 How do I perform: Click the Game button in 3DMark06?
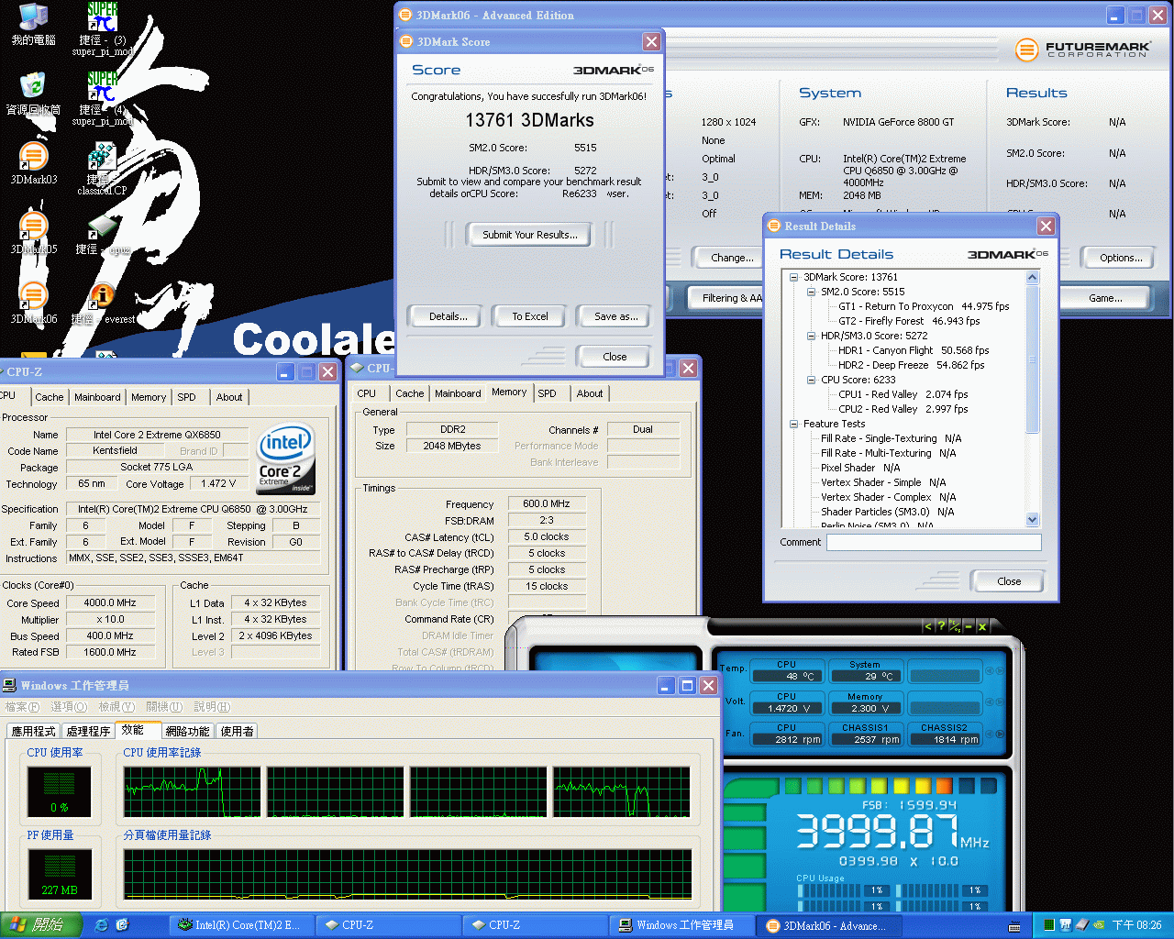click(1105, 298)
